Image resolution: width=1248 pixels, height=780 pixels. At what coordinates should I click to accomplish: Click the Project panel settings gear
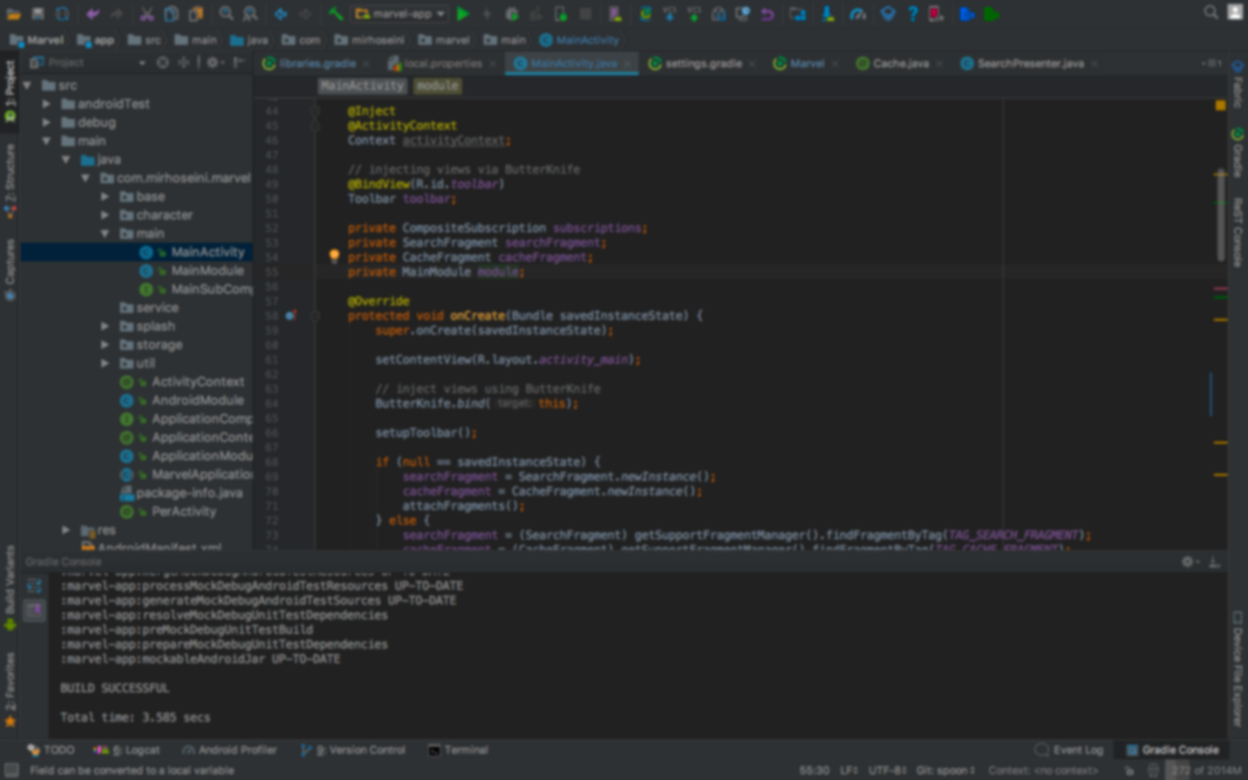click(213, 63)
